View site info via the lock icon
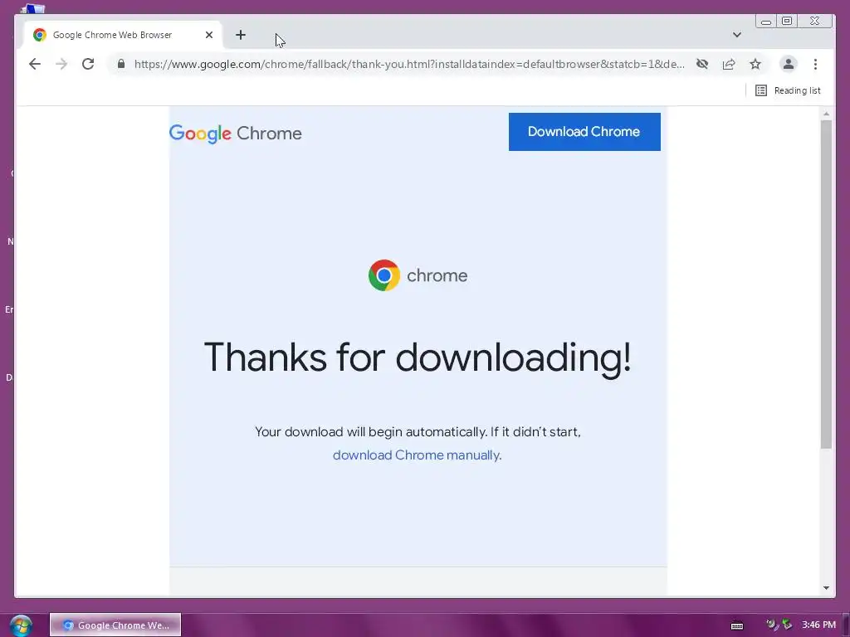Viewport: 850px width, 637px height. pos(121,64)
